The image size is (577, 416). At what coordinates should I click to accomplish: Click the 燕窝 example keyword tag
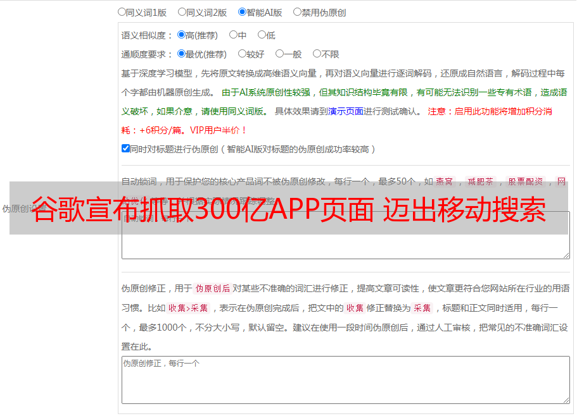pos(445,181)
